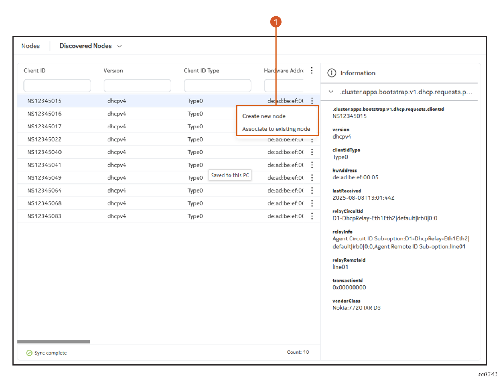502x381 pixels.
Task: Open table column options kebab in header
Action: [x=312, y=71]
